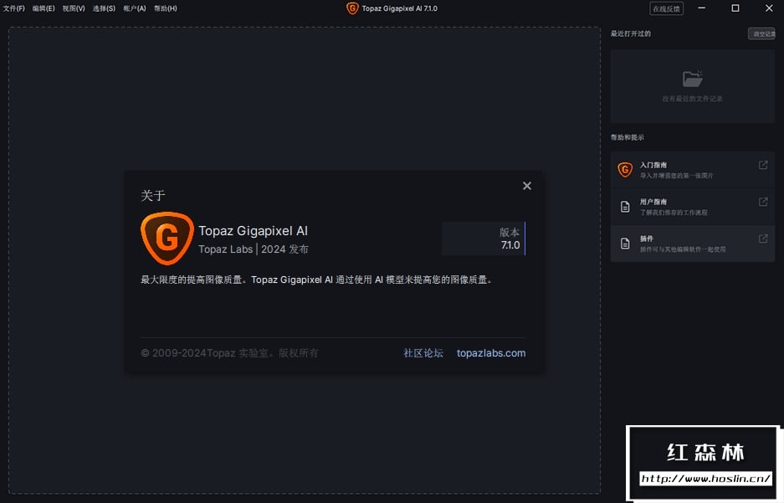Click the 了解我们推荐的工作流程 subtitle
Screen dimensions: 784x503
pyautogui.click(x=674, y=213)
